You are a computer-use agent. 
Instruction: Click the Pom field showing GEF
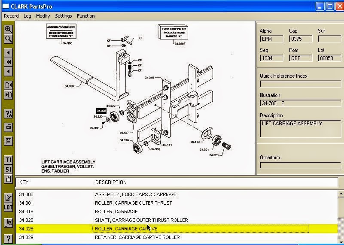point(301,58)
